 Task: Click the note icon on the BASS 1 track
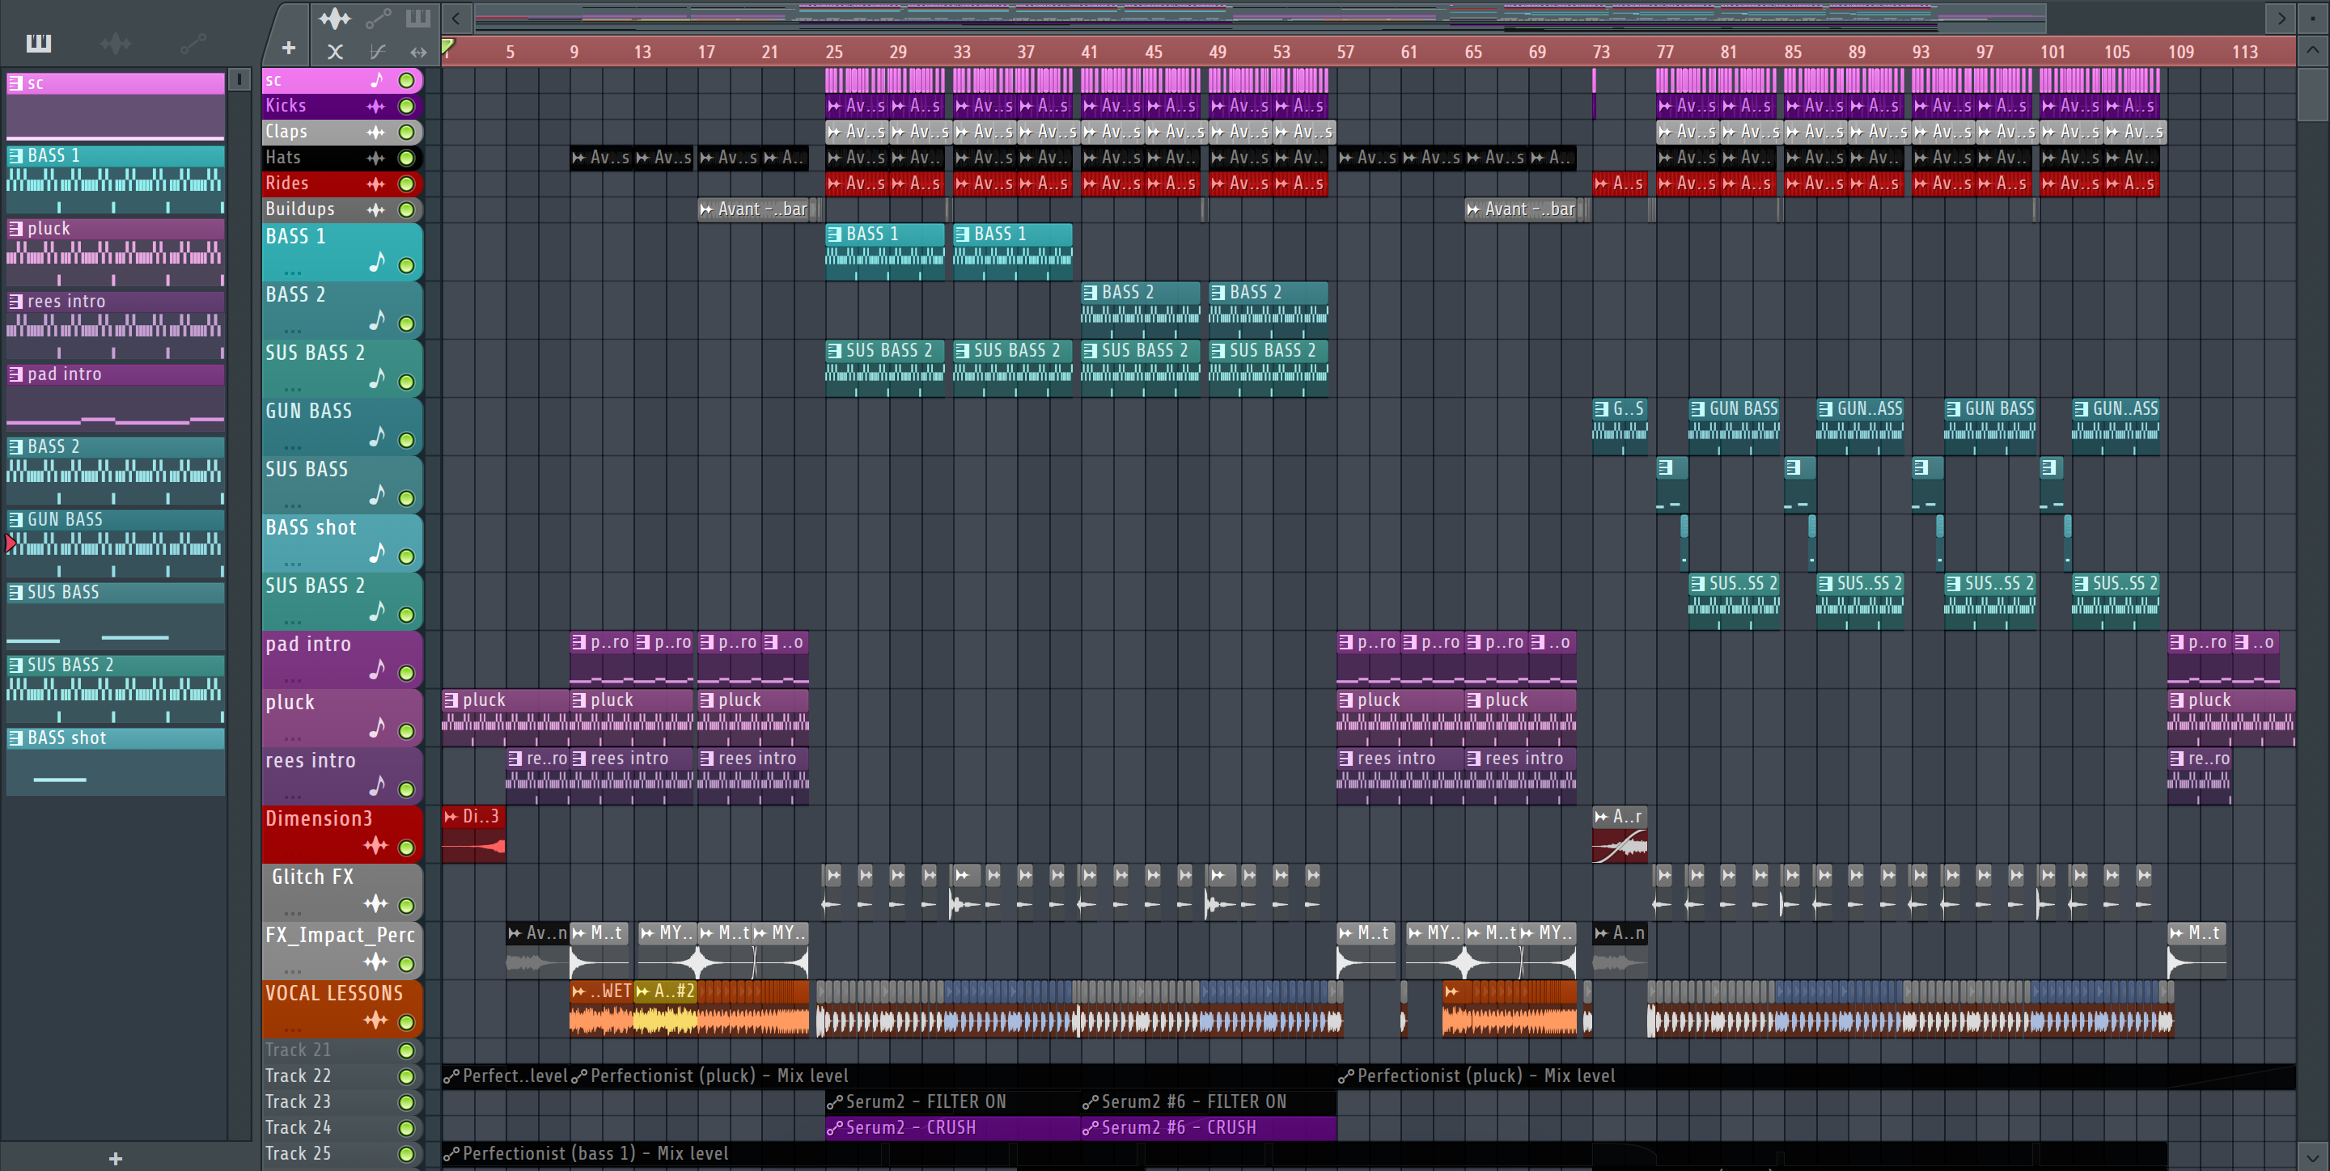pos(377,262)
